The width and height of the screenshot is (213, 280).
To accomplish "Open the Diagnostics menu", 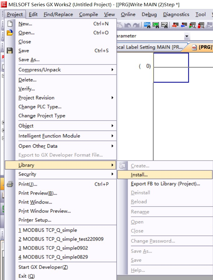I will point(176,14).
